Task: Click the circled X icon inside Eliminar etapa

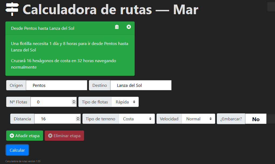Action: [x=50, y=136]
